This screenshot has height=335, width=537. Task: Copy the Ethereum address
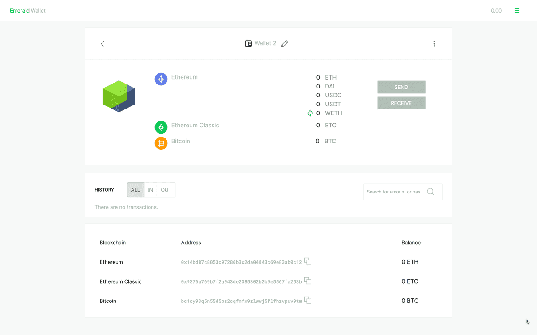point(308,261)
